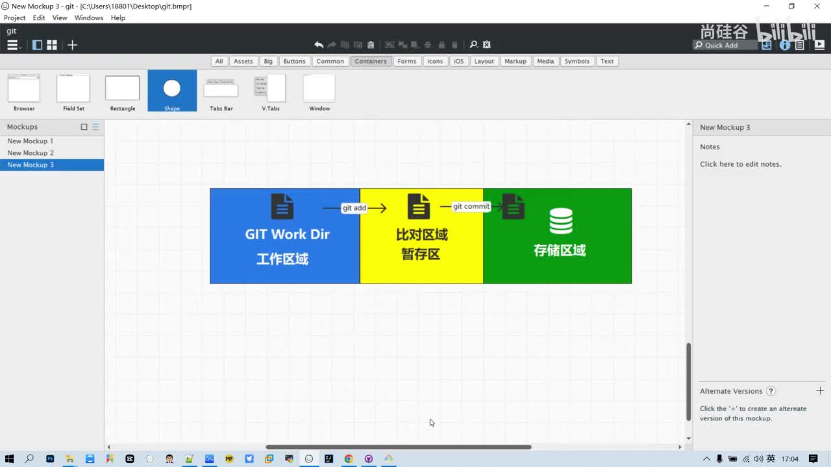
Task: Create an alternate version with plus
Action: tap(820, 390)
